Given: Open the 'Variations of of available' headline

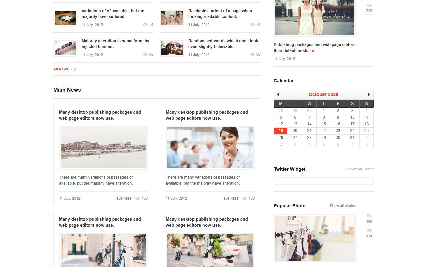Looking at the screenshot, I should [113, 14].
